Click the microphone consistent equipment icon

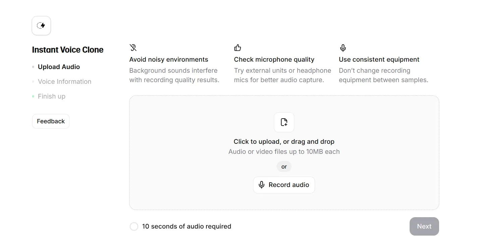tap(343, 48)
